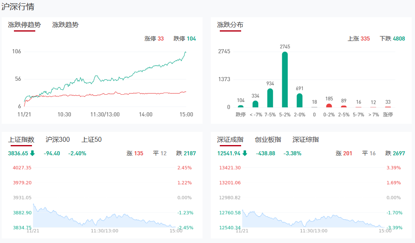Click the green down arrow beside 3836.65
Screen dimensions: 415x243
[x=32, y=154]
